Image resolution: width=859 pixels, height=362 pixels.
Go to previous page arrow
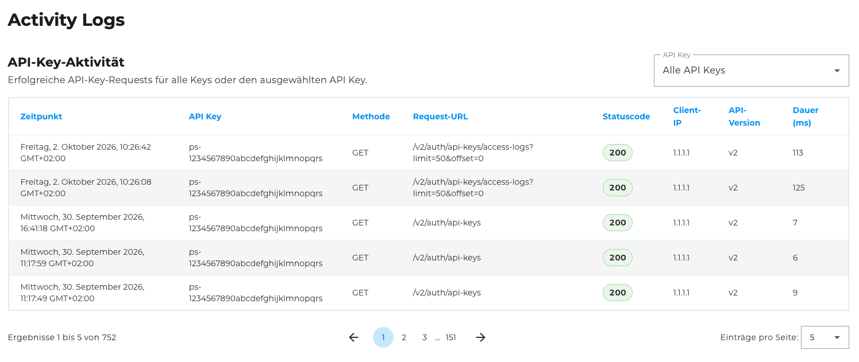pos(353,337)
